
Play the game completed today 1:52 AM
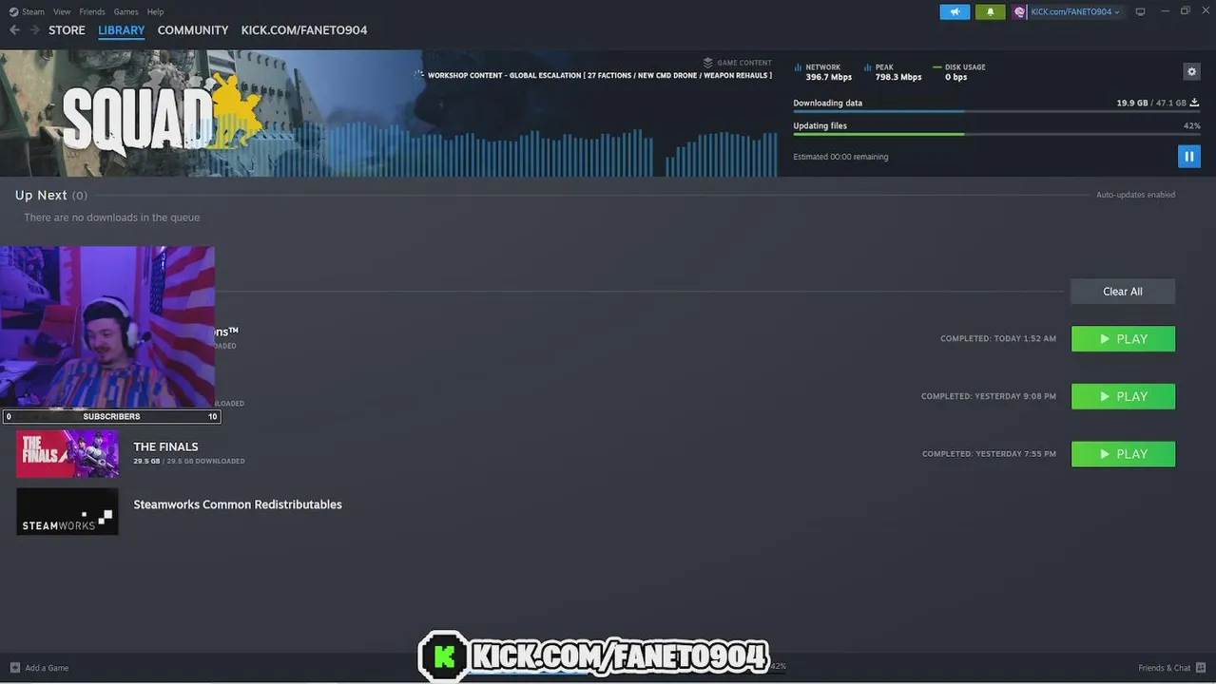(x=1123, y=339)
